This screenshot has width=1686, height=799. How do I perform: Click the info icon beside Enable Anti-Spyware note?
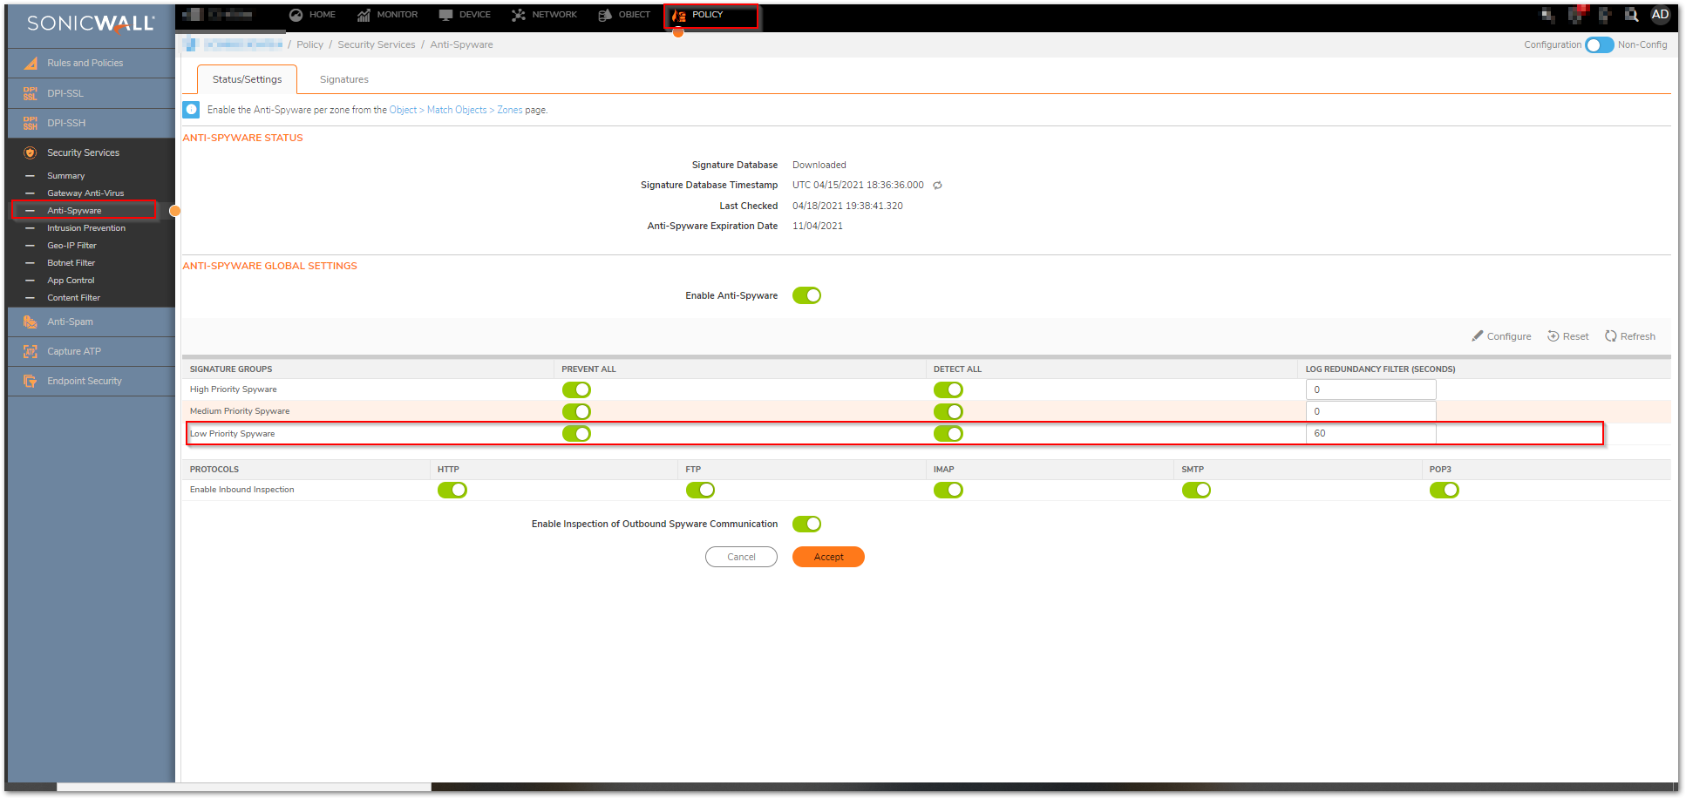click(x=192, y=110)
